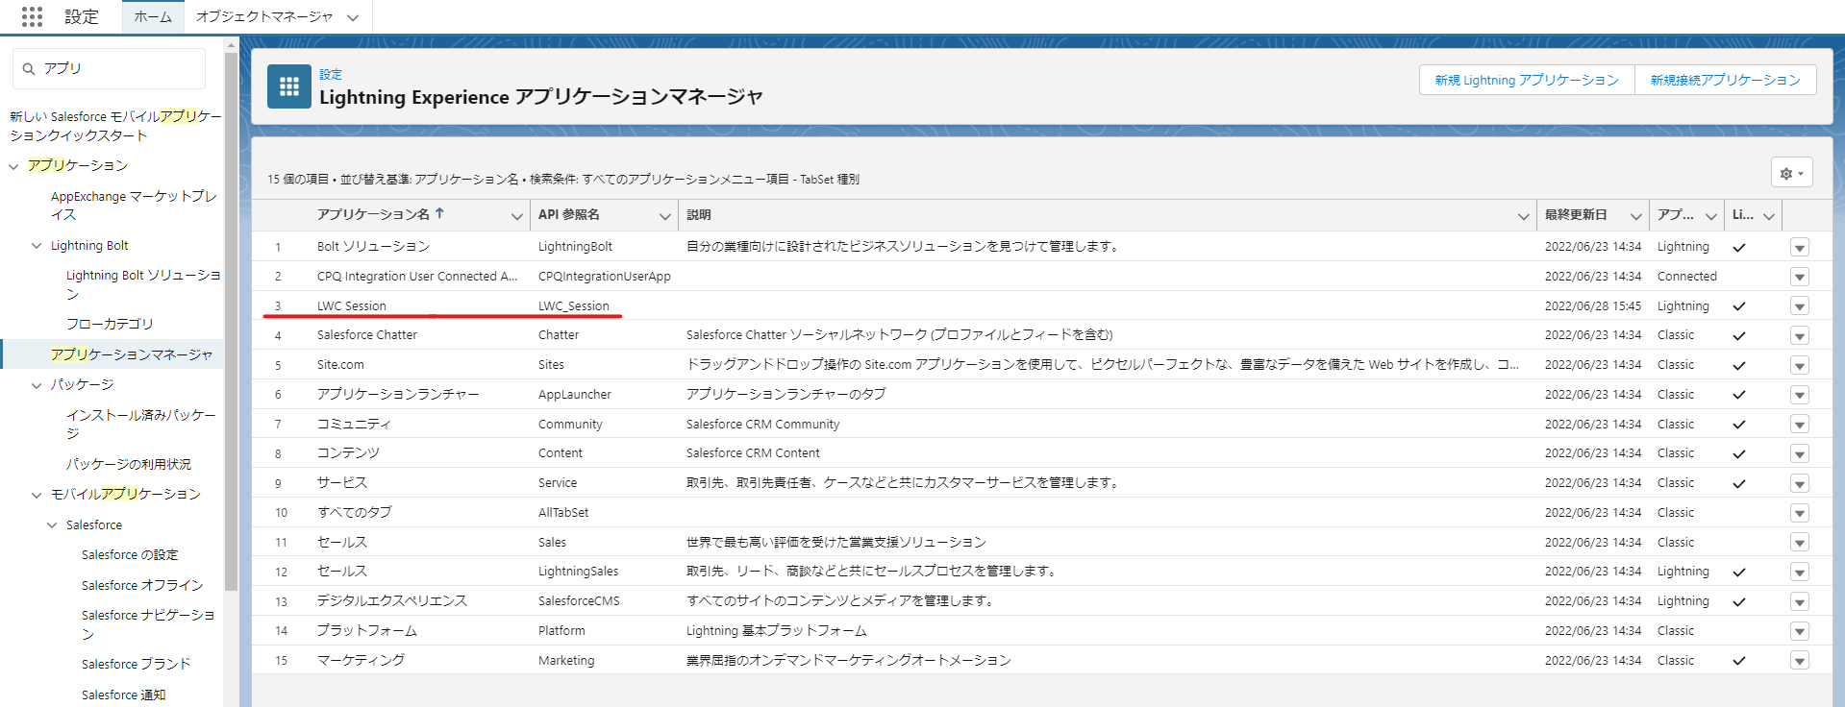Click the sidebar vertical scrollbar
Screen dimensions: 1845x707
(231, 322)
